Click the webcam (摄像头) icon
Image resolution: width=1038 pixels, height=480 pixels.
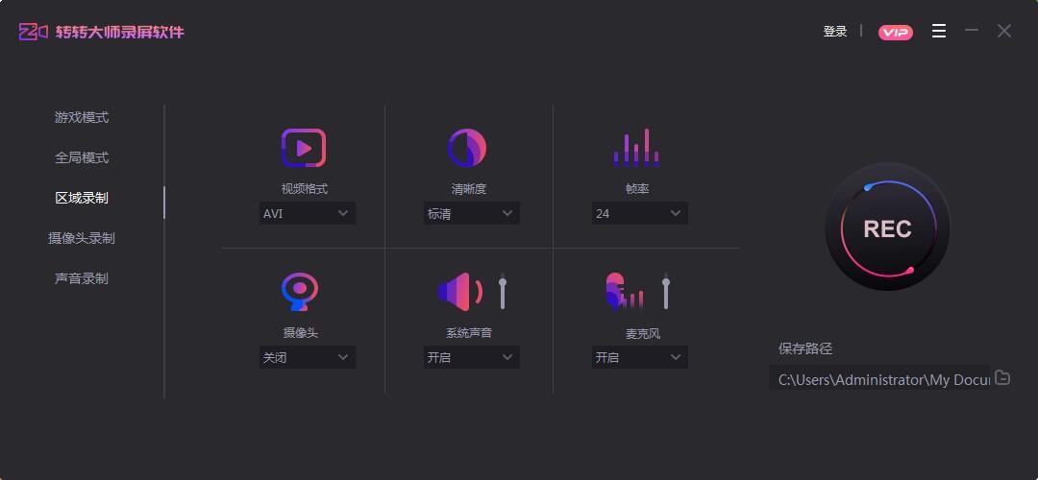click(x=300, y=292)
